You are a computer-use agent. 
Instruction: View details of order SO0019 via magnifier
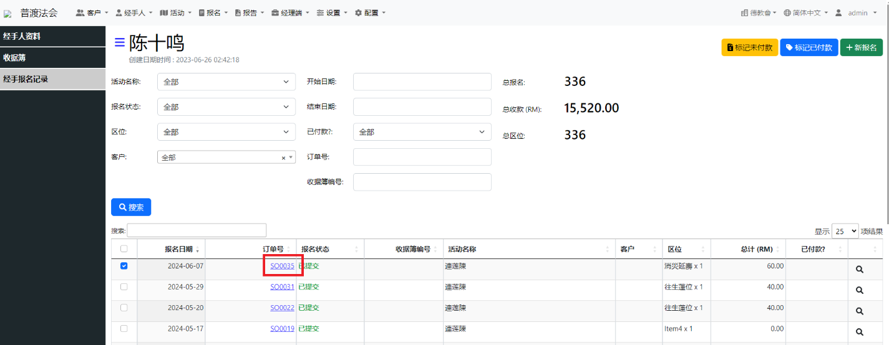click(859, 332)
